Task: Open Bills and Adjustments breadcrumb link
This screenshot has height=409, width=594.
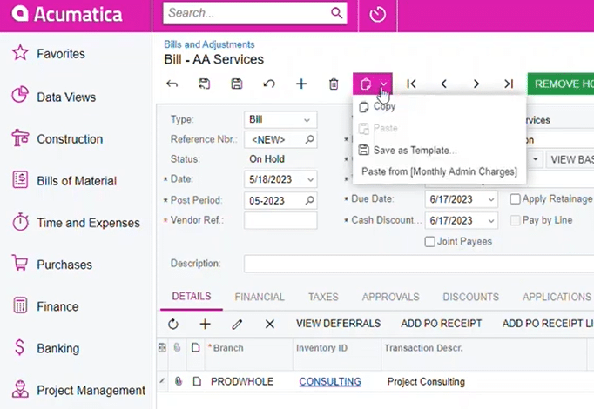Action: (x=209, y=44)
